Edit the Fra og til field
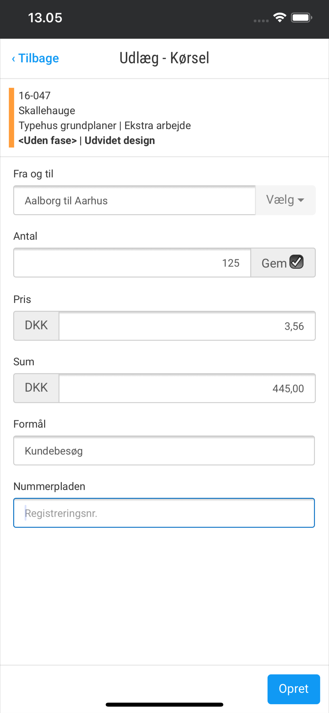Screen dimensions: 329x713 (134, 200)
